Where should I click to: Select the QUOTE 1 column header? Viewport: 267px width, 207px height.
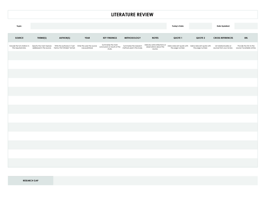pyautogui.click(x=178, y=38)
